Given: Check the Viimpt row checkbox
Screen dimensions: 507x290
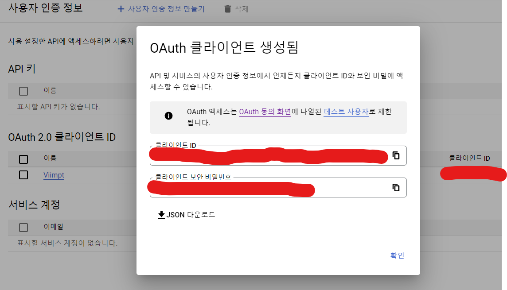Looking at the screenshot, I should 23,175.
